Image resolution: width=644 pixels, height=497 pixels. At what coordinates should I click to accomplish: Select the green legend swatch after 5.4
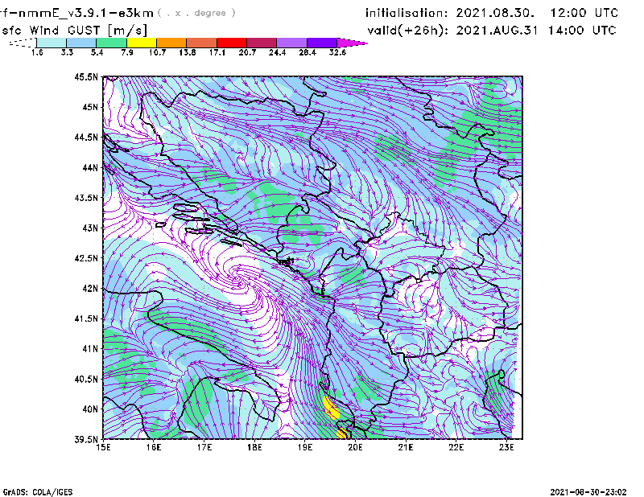tap(111, 43)
